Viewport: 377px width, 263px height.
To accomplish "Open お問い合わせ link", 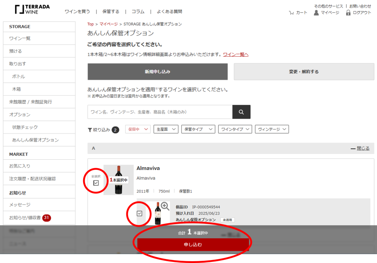I will 360,6.
